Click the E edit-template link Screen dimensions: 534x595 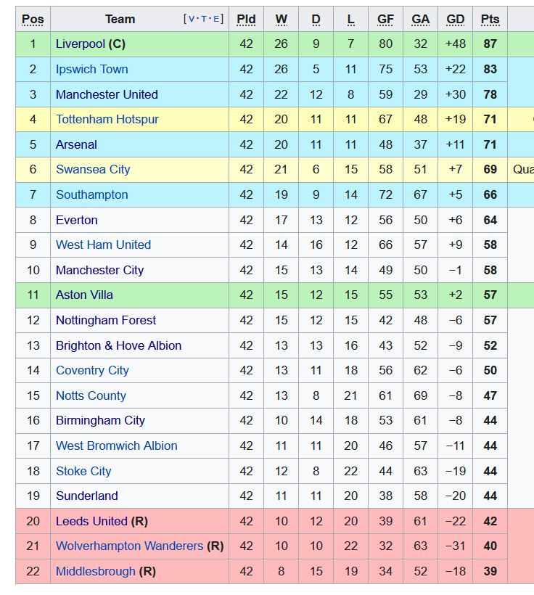[x=216, y=19]
